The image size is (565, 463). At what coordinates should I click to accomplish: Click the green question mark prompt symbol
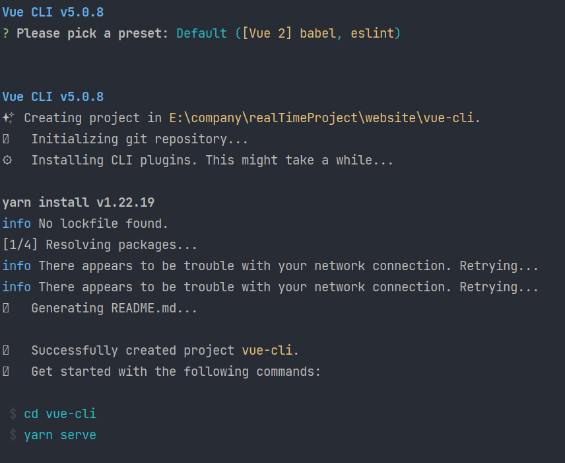[6, 34]
